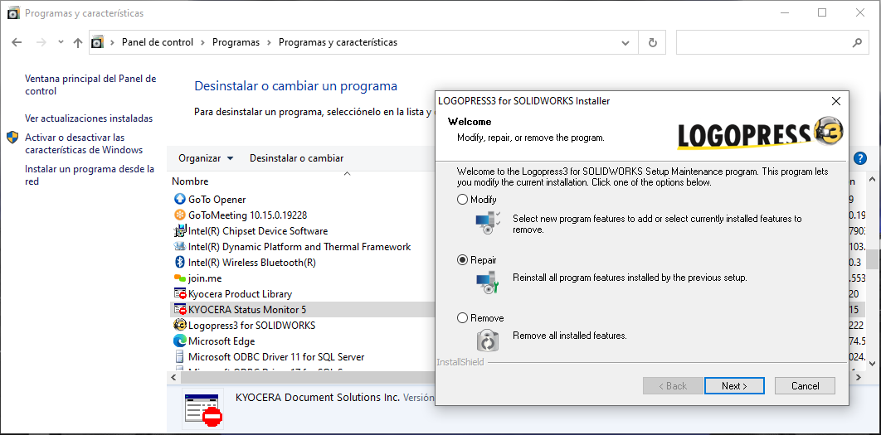
Task: Select Intel(R) Chipset Device Software
Action: 258,230
